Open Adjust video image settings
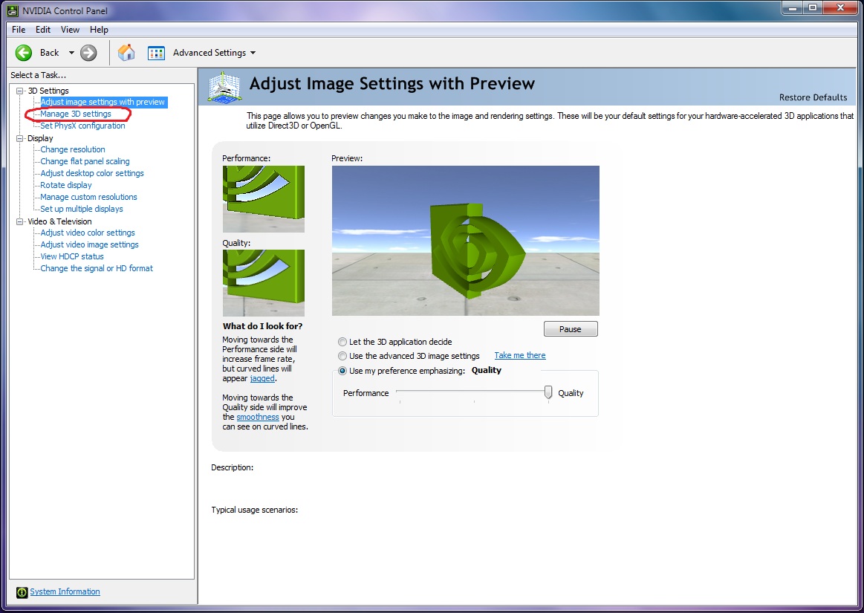This screenshot has width=864, height=613. coord(89,244)
